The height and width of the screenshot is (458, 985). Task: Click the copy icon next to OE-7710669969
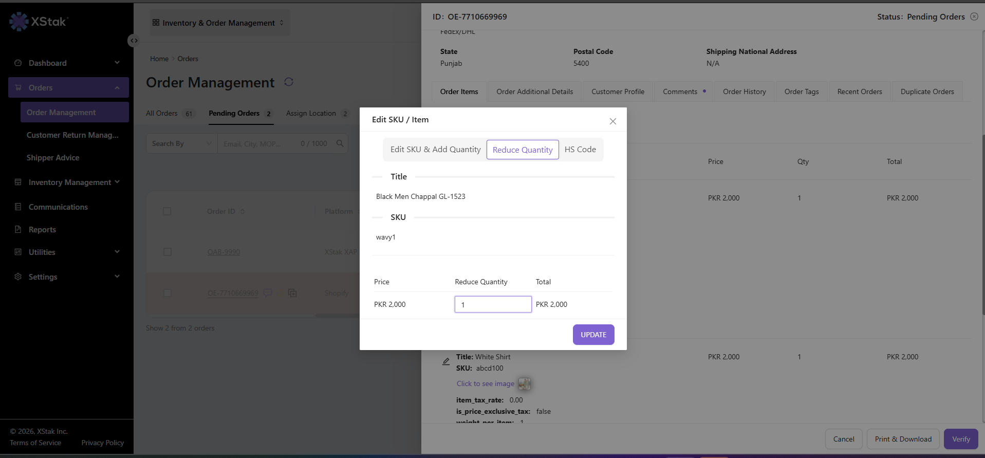click(292, 293)
